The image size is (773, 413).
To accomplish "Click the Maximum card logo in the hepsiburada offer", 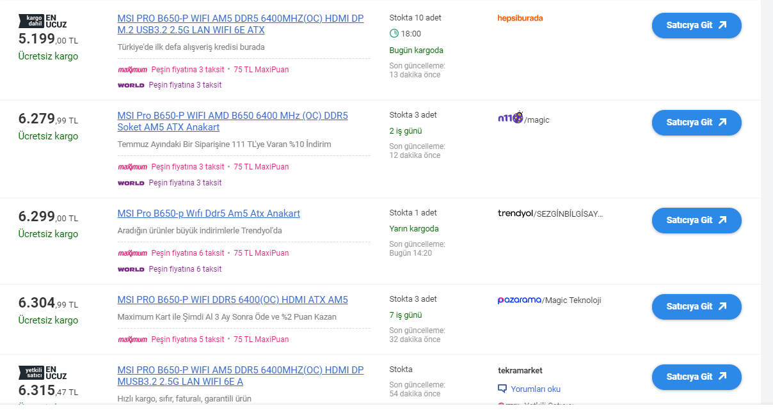I will 132,70.
